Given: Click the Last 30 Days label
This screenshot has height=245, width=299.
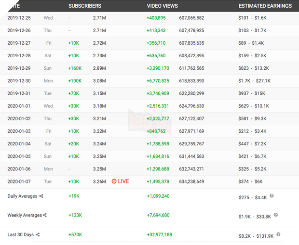Looking at the screenshot, I should click(x=21, y=234).
